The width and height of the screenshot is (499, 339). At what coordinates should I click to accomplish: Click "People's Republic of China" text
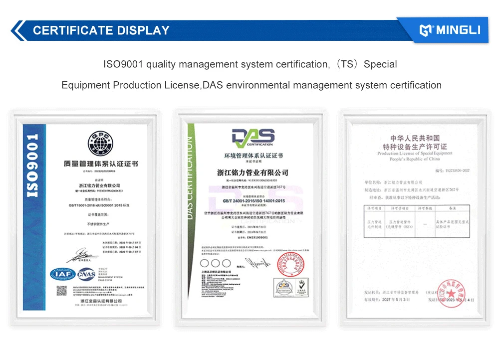[x=415, y=159]
